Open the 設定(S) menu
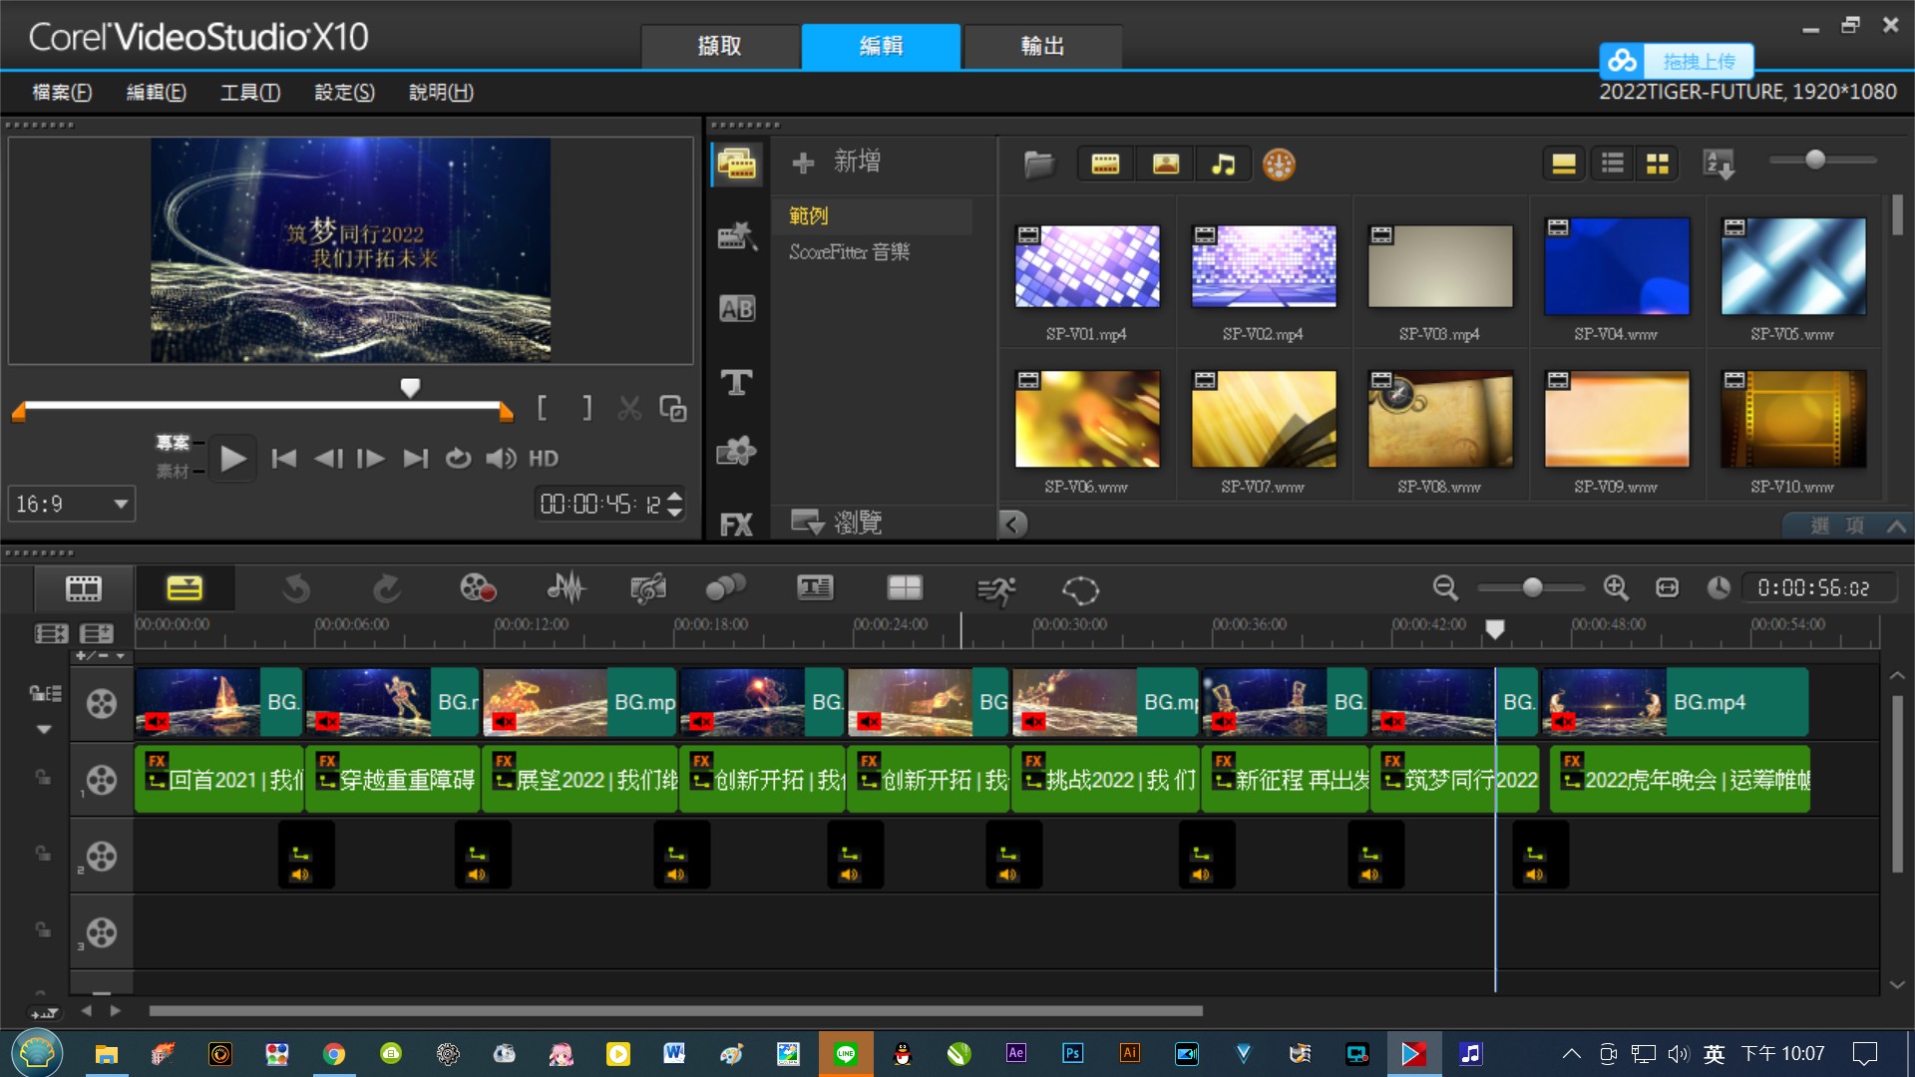The height and width of the screenshot is (1077, 1915). point(344,92)
